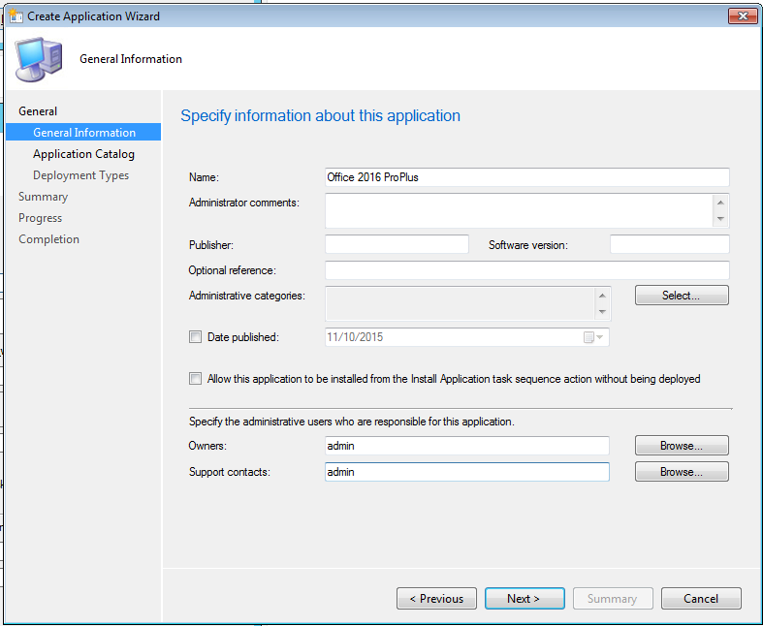Image resolution: width=763 pixels, height=626 pixels.
Task: Click the Support contacts text field
Action: [x=467, y=472]
